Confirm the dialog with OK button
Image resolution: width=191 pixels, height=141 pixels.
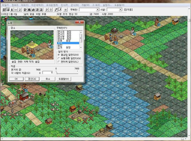[x=16, y=79]
